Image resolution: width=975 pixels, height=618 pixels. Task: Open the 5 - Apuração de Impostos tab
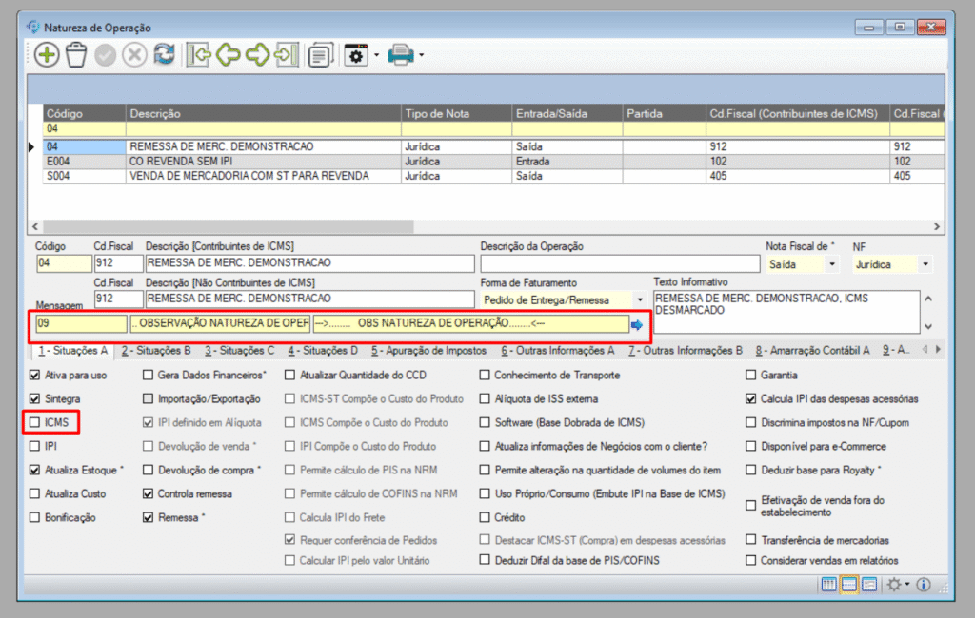428,351
